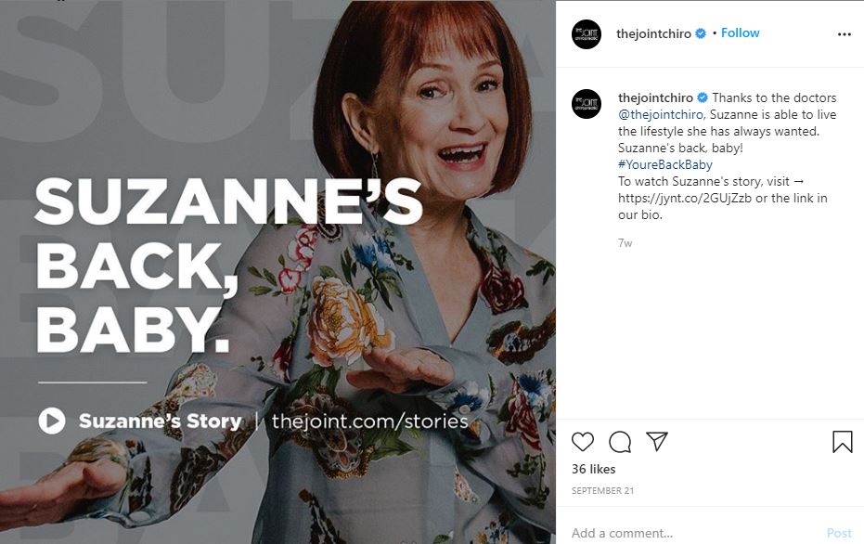Click the profile avatar beside the caption

coord(587,104)
